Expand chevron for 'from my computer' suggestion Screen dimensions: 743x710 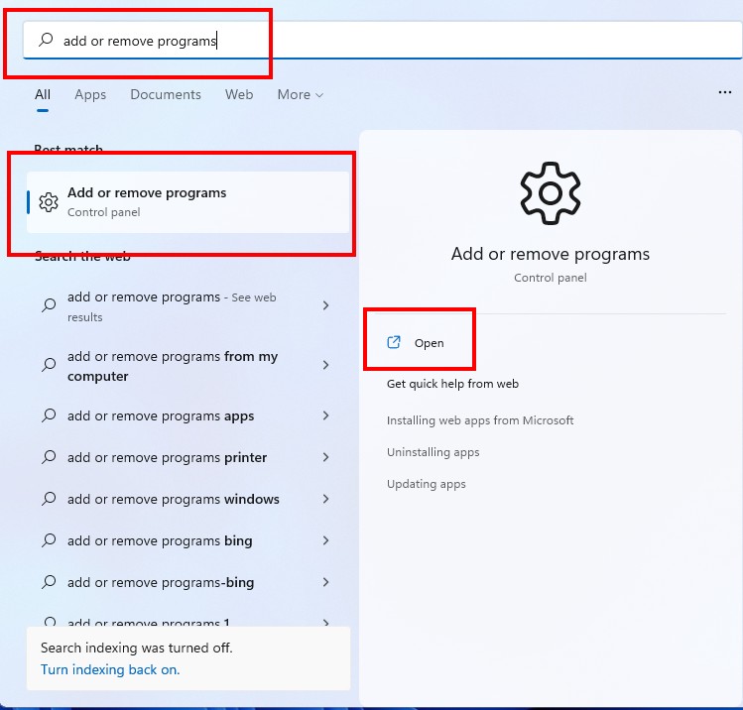(326, 365)
